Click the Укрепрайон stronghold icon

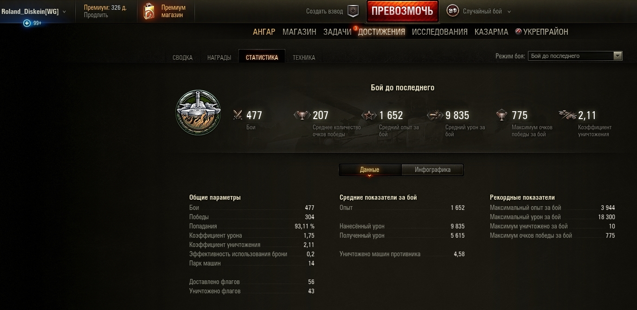518,32
